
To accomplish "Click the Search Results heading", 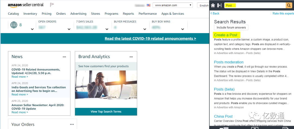I will coord(230,22).
